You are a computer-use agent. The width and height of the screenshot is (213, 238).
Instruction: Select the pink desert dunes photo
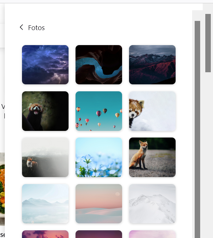tap(99, 204)
